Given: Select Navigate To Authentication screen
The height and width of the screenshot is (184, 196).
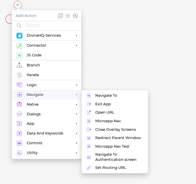Looking at the screenshot, I should [x=115, y=157].
